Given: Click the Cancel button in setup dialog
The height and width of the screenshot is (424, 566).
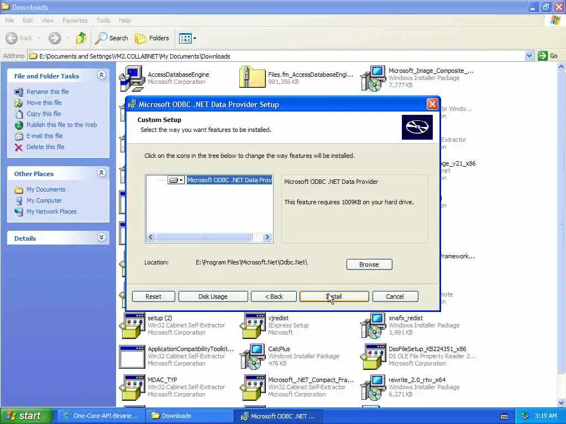Looking at the screenshot, I should tap(395, 296).
